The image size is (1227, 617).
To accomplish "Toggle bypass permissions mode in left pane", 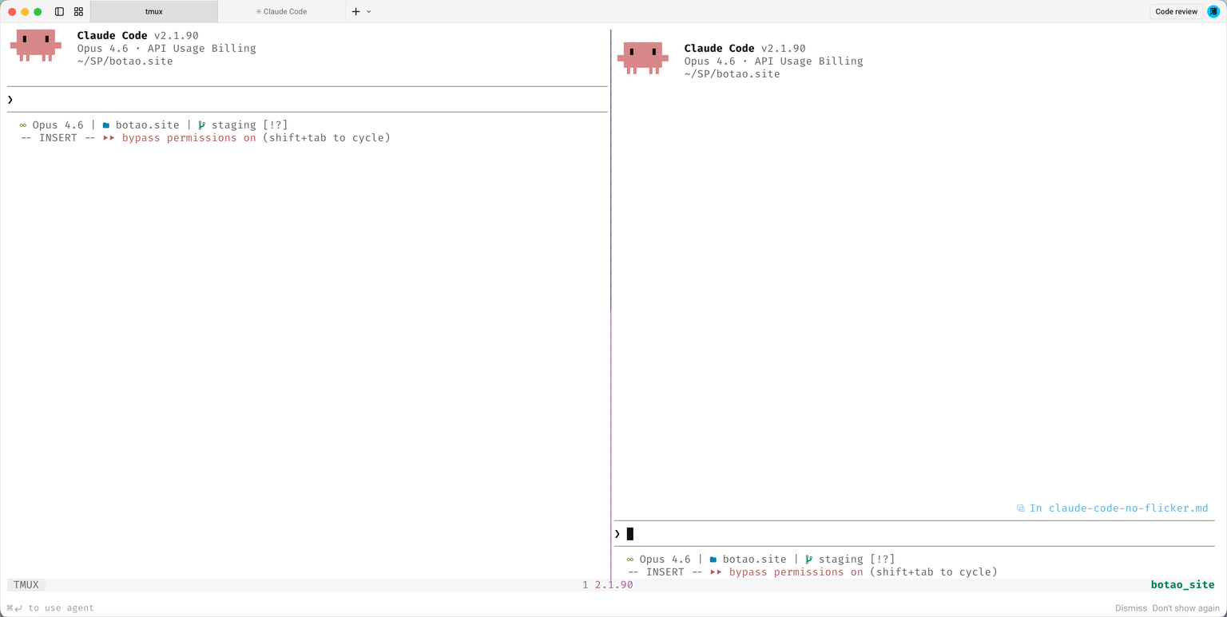I will (x=191, y=137).
